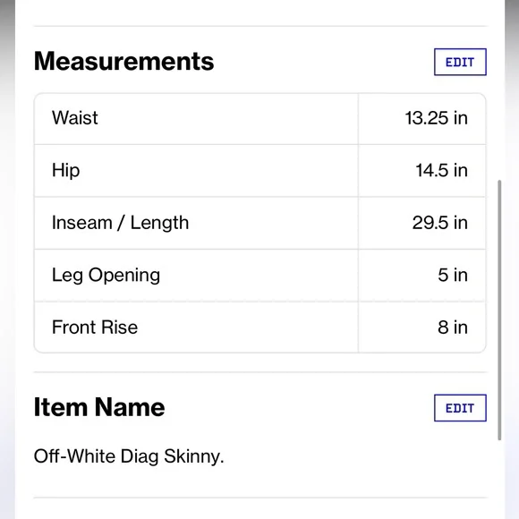Click the EDIT button beside Measurements
Viewport: 519px width, 519px height.
[x=460, y=62]
